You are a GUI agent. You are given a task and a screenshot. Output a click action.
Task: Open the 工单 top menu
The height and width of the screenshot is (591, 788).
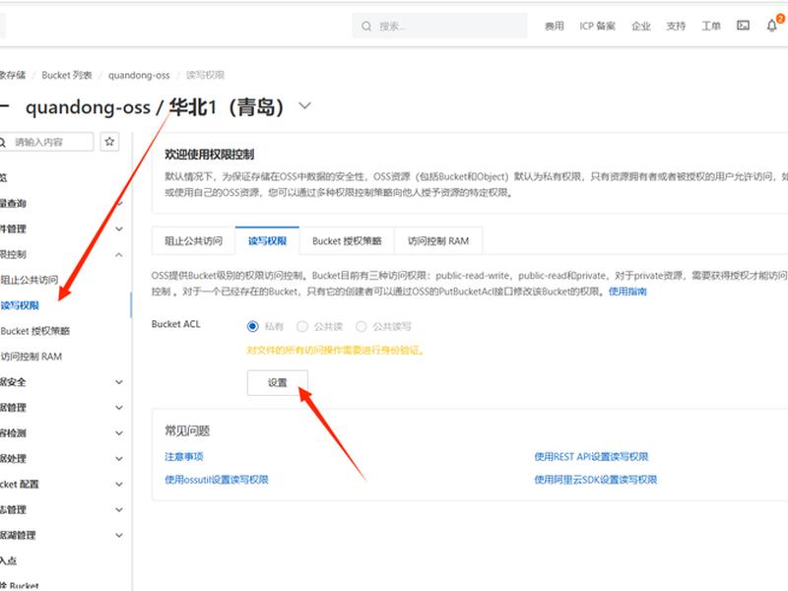711,26
